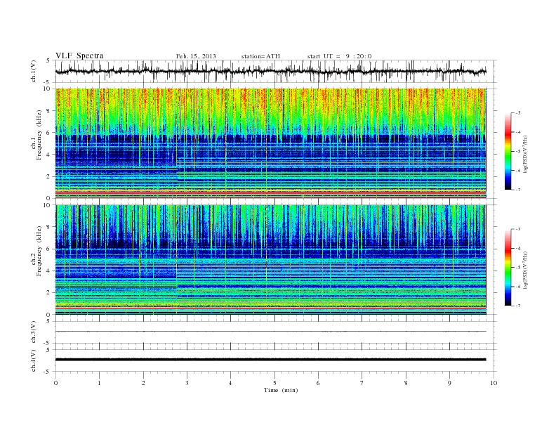Click the -5 tick of ch.3(V) axis

point(48,344)
